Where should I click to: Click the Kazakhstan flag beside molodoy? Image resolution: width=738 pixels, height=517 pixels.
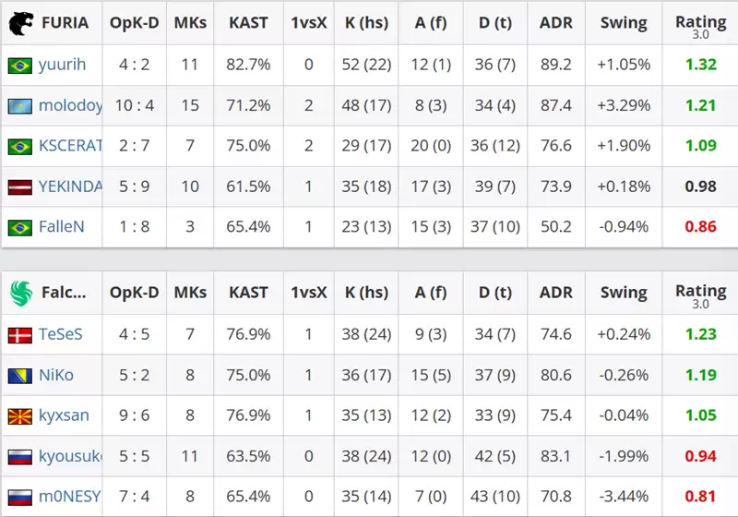[19, 106]
